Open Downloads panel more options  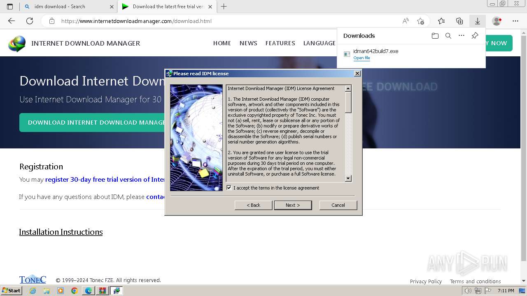tap(462, 36)
